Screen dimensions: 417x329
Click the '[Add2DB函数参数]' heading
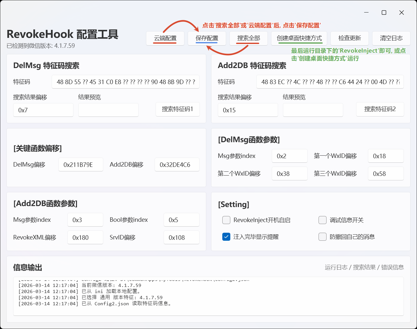point(45,203)
